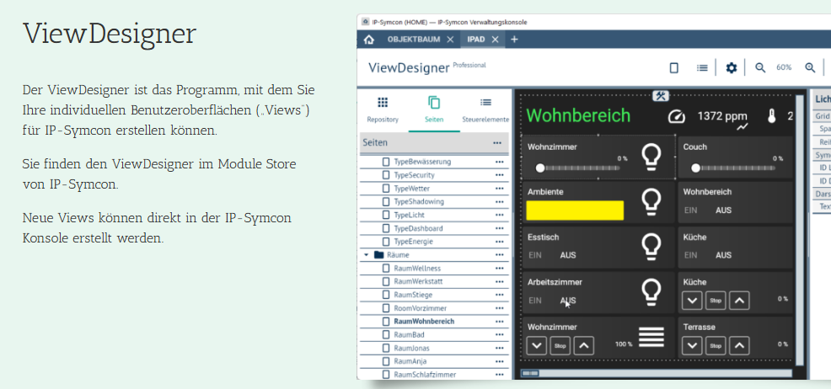The height and width of the screenshot is (389, 831).
Task: Close the OBJEKTBAUM tab
Action: [x=450, y=40]
